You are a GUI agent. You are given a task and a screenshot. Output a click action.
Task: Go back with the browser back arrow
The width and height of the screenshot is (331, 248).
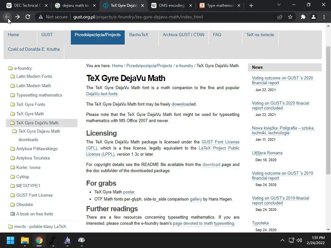click(x=7, y=17)
